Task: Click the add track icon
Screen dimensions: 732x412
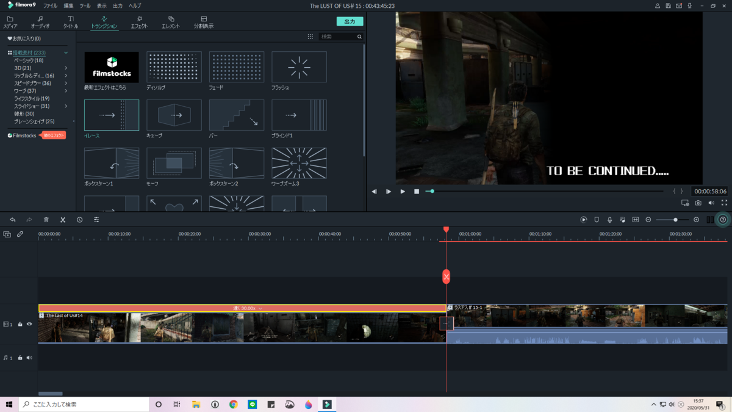Action: [7, 234]
